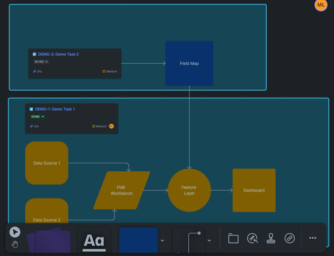Switch to the hand pan tool
This screenshot has height=256, width=334.
point(15,244)
